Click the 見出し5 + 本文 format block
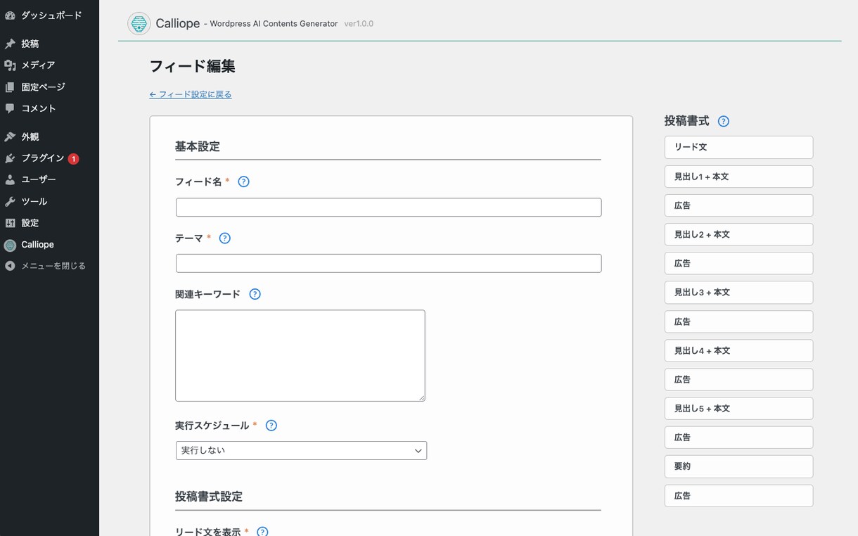Image resolution: width=858 pixels, height=536 pixels. click(738, 408)
